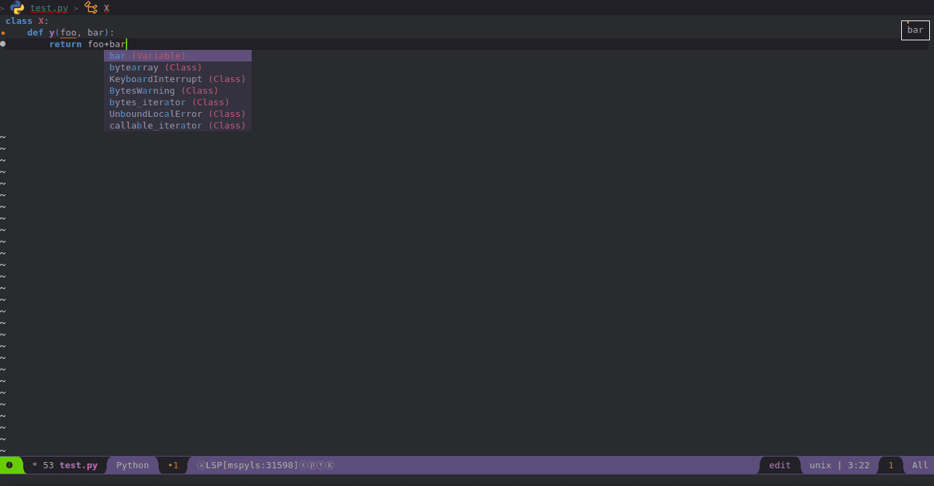Click the Python major mode in the mode line
This screenshot has width=934, height=486.
click(133, 465)
